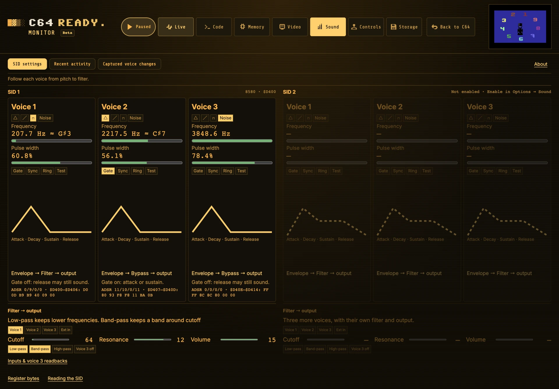Toggle Test on SID 1 Voice 2
559x389 pixels.
click(151, 171)
